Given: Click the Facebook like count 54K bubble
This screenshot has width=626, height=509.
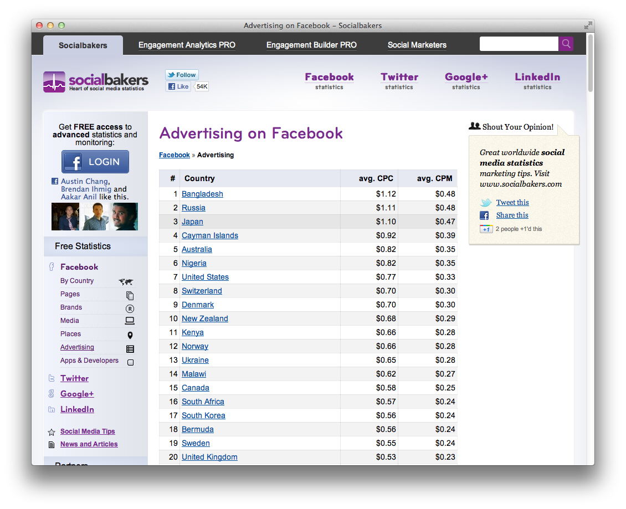Looking at the screenshot, I should pyautogui.click(x=202, y=86).
